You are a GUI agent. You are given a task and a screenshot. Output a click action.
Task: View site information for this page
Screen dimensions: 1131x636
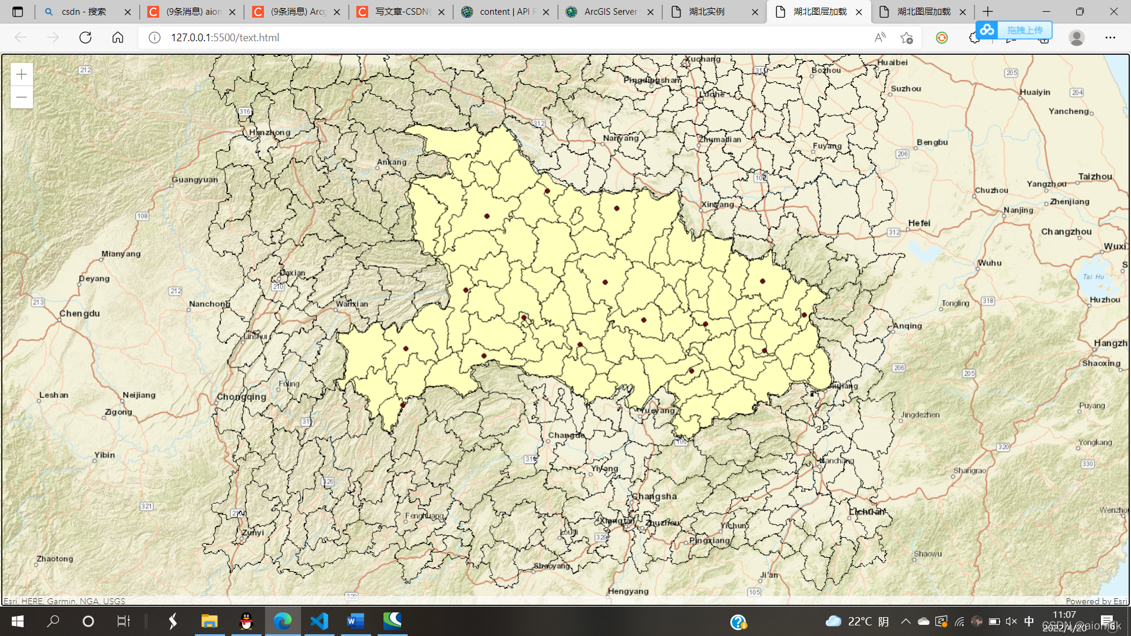click(x=154, y=38)
